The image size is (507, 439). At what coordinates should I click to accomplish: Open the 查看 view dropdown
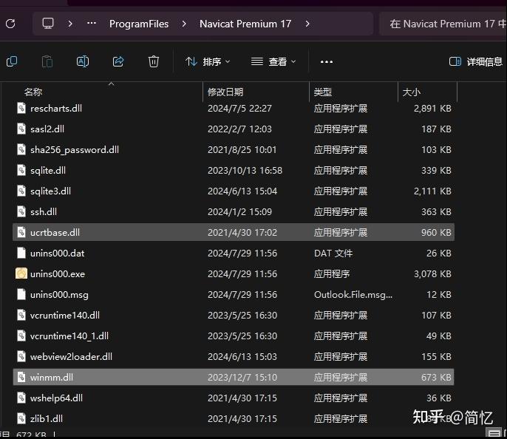point(273,61)
